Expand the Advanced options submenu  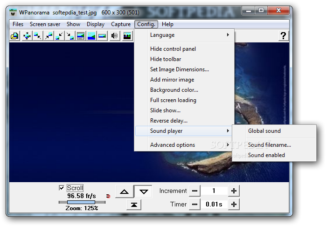(184, 145)
